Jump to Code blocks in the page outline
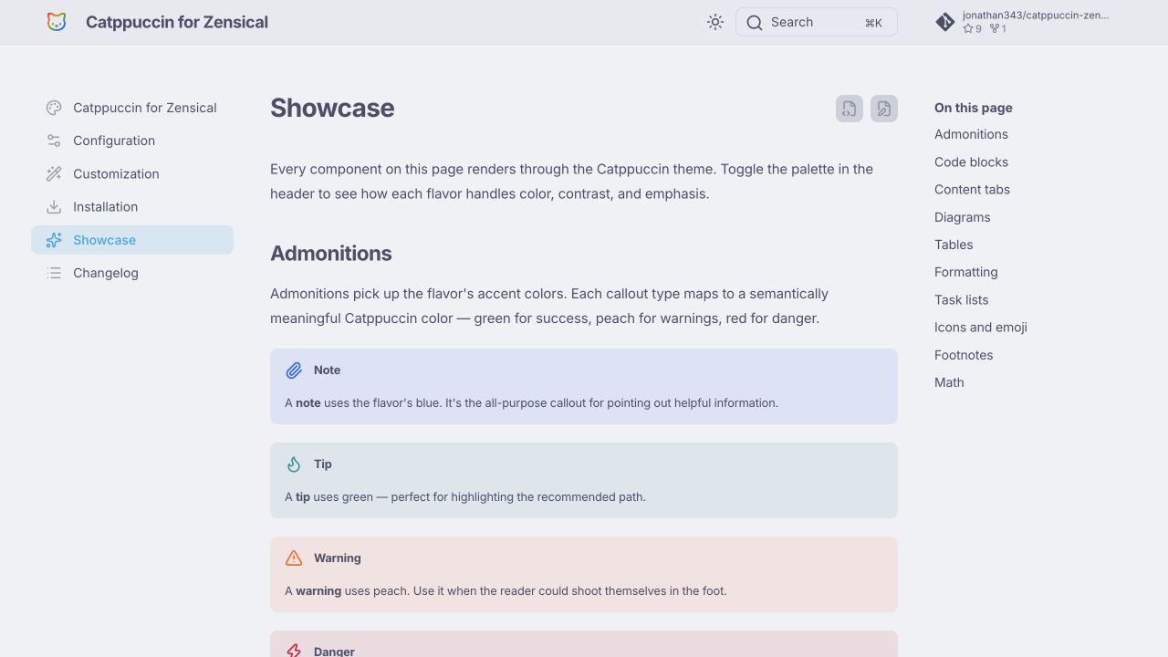Viewport: 1168px width, 657px height. tap(971, 162)
